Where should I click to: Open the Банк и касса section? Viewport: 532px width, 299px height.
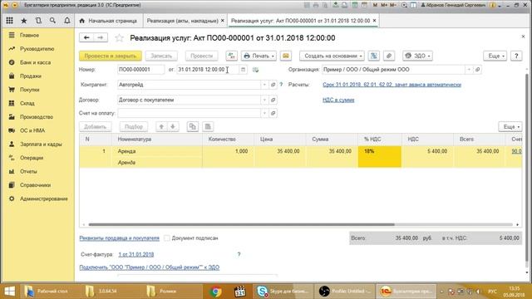coord(35,62)
